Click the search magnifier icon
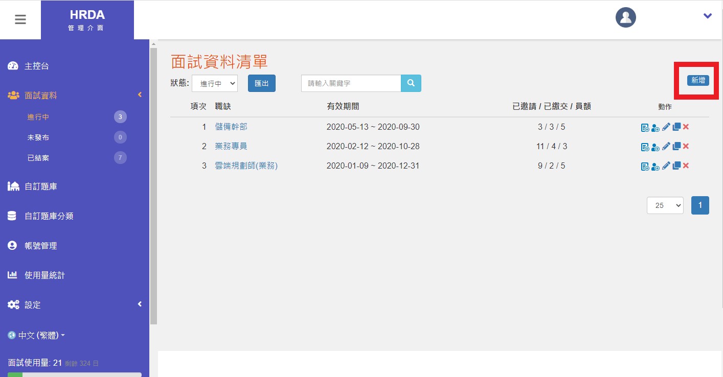The image size is (723, 377). pos(411,83)
